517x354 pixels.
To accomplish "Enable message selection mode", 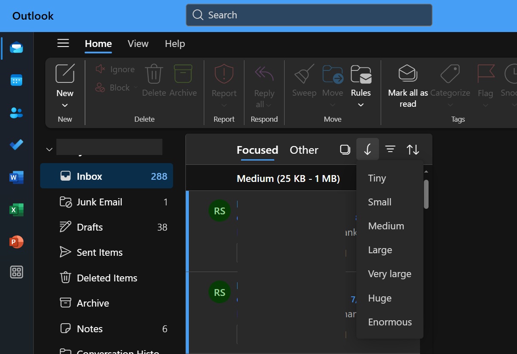I will tap(345, 149).
